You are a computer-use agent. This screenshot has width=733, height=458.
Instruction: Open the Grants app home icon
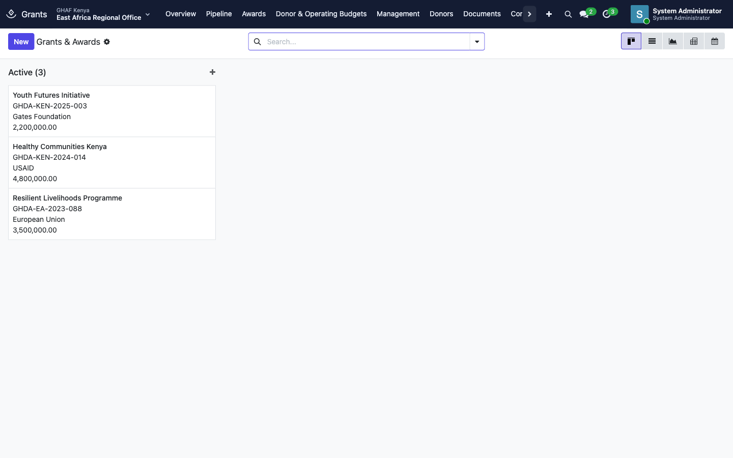(x=11, y=14)
